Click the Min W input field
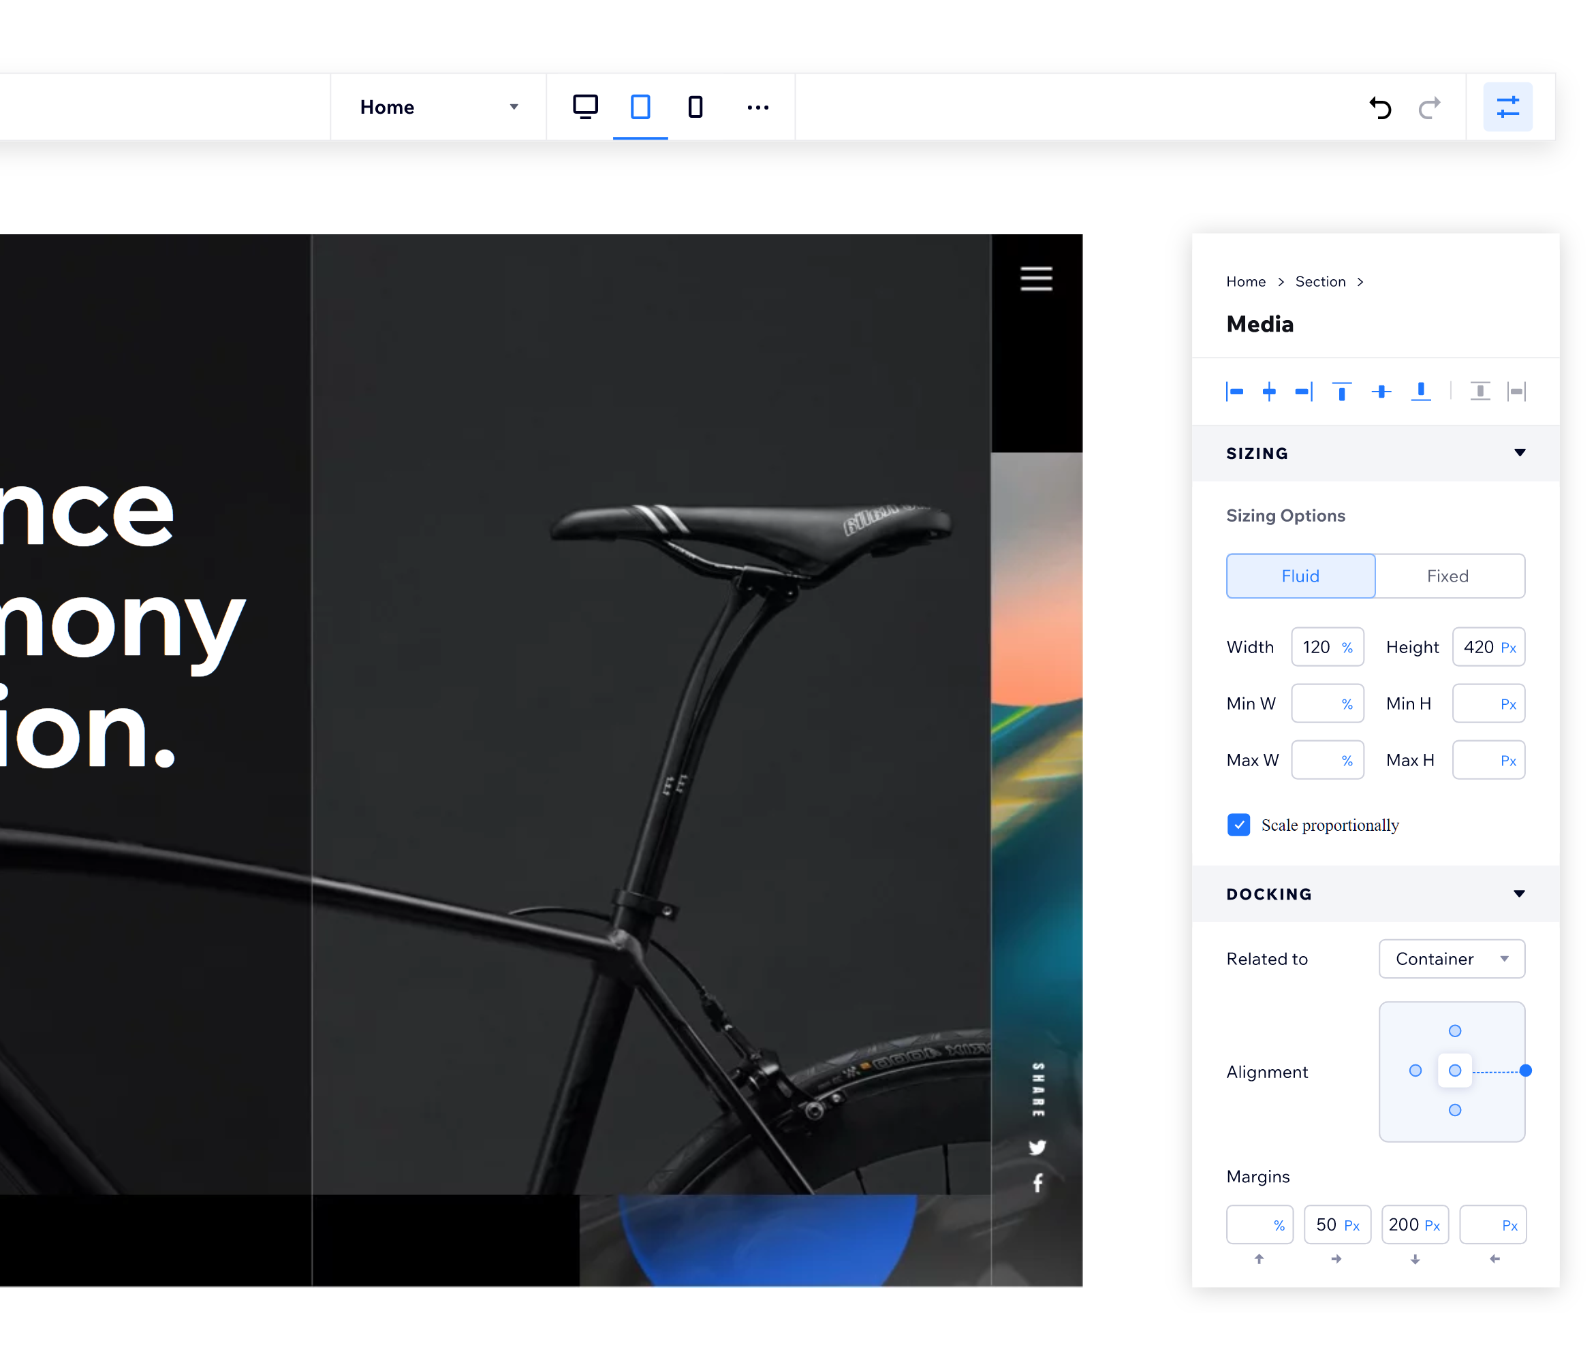1596x1362 pixels. point(1327,703)
